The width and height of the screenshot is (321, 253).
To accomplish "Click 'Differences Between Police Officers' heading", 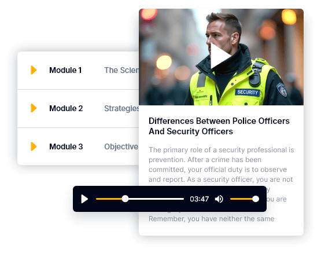I will point(219,126).
